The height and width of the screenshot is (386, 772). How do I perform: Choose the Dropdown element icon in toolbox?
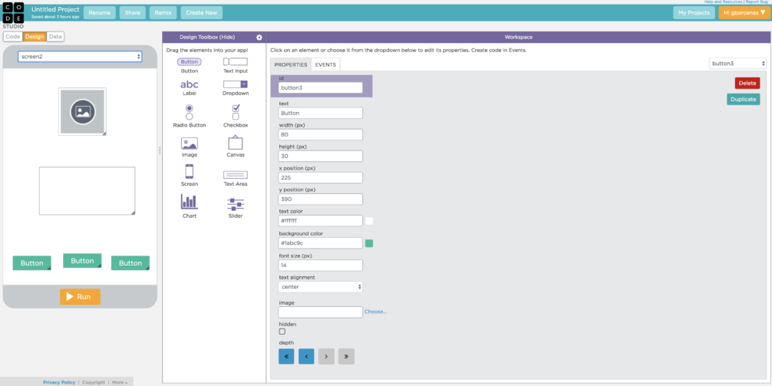point(236,84)
